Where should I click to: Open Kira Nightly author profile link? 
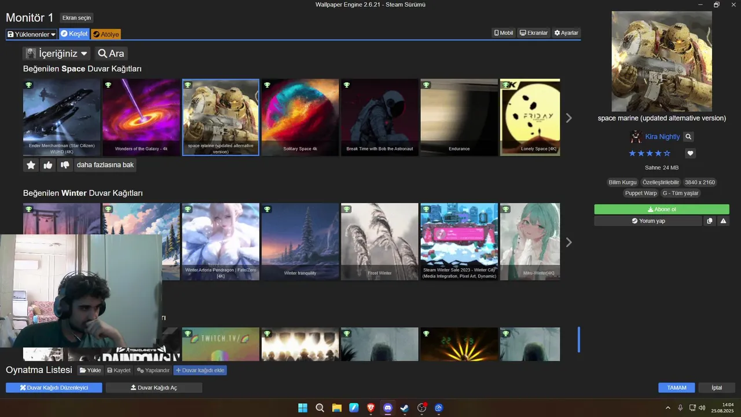pos(662,137)
